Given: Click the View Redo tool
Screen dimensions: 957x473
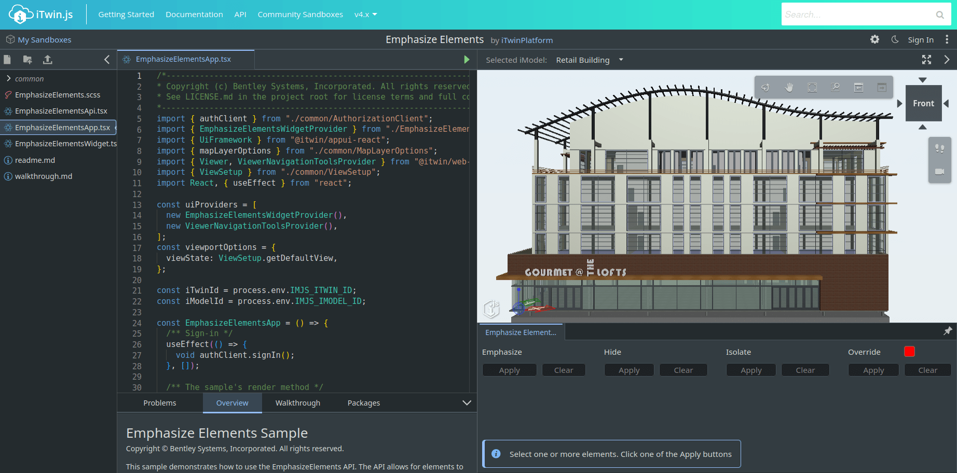Looking at the screenshot, I should tap(882, 88).
